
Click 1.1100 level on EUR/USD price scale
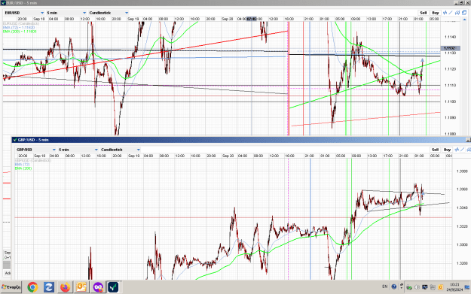[x=450, y=102]
